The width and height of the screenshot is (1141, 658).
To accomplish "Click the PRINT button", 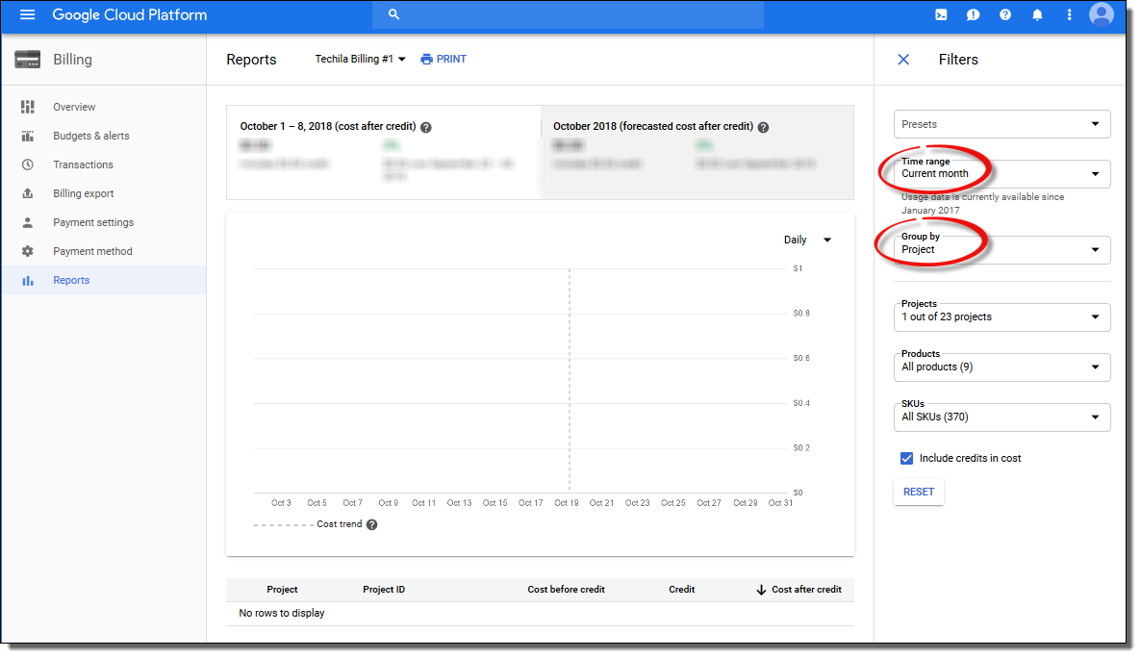I will (444, 60).
